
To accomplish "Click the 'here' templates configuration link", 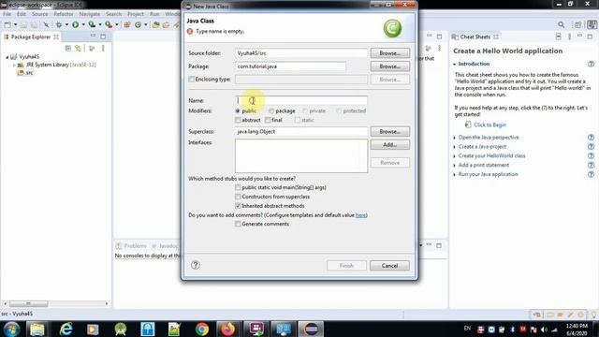I will pyautogui.click(x=360, y=215).
